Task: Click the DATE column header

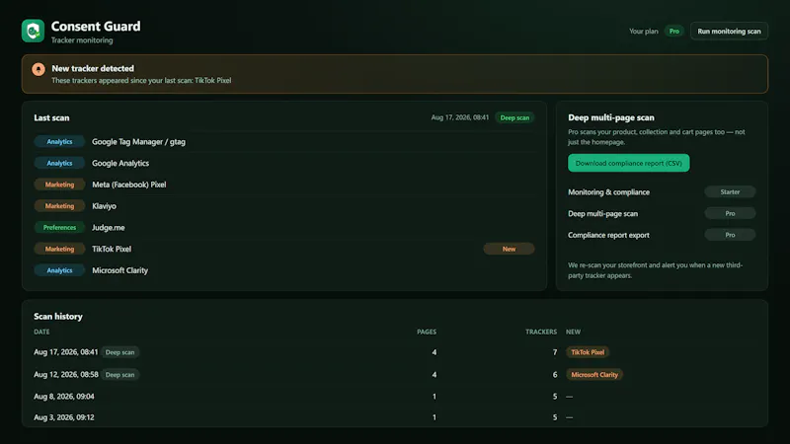Action: click(41, 332)
